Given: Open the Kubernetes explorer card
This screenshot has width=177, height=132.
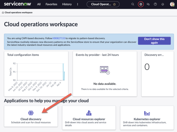Looking at the screenshot, I should [x=147, y=118].
